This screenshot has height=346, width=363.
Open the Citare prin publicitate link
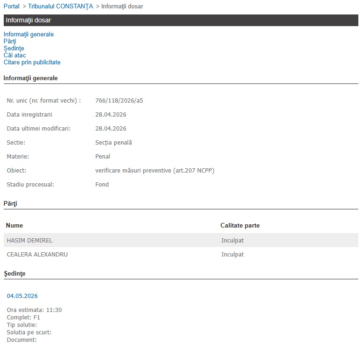(32, 62)
